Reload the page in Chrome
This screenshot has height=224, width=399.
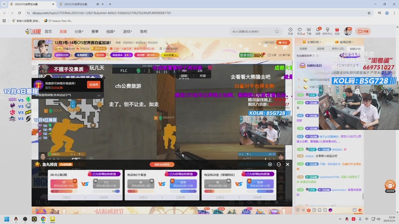pyautogui.click(x=19, y=13)
